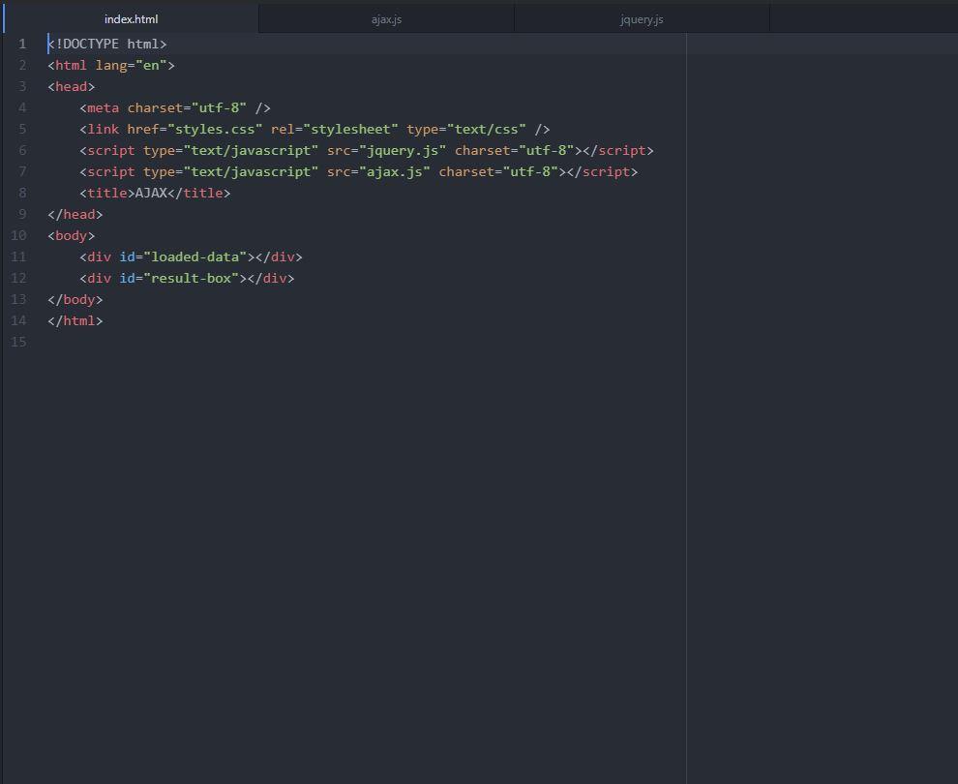Click the empty tab bar area after jquery.js

[863, 19]
